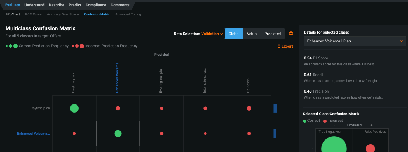Switch matrix view to Global

pyautogui.click(x=234, y=34)
